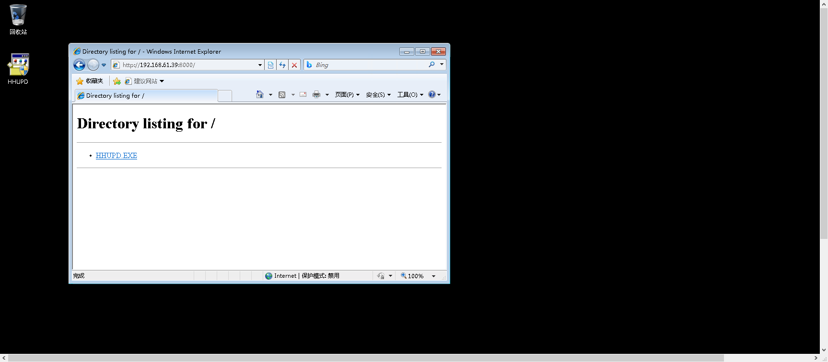Open the Page (页面) menu
This screenshot has width=828, height=362.
coord(347,95)
